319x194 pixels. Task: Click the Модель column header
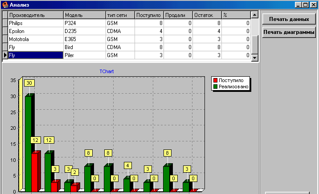(x=85, y=15)
